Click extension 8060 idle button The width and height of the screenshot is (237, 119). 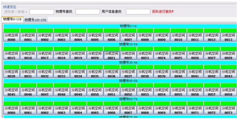12,110
